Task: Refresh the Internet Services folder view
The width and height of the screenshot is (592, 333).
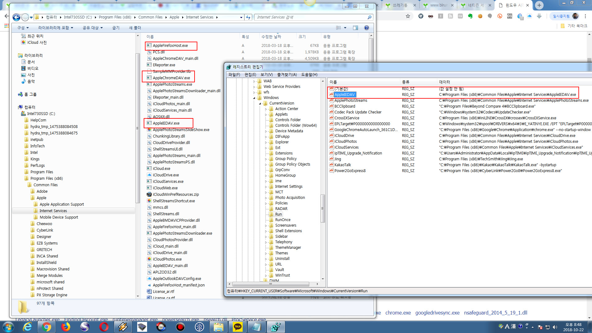Action: click(x=249, y=17)
